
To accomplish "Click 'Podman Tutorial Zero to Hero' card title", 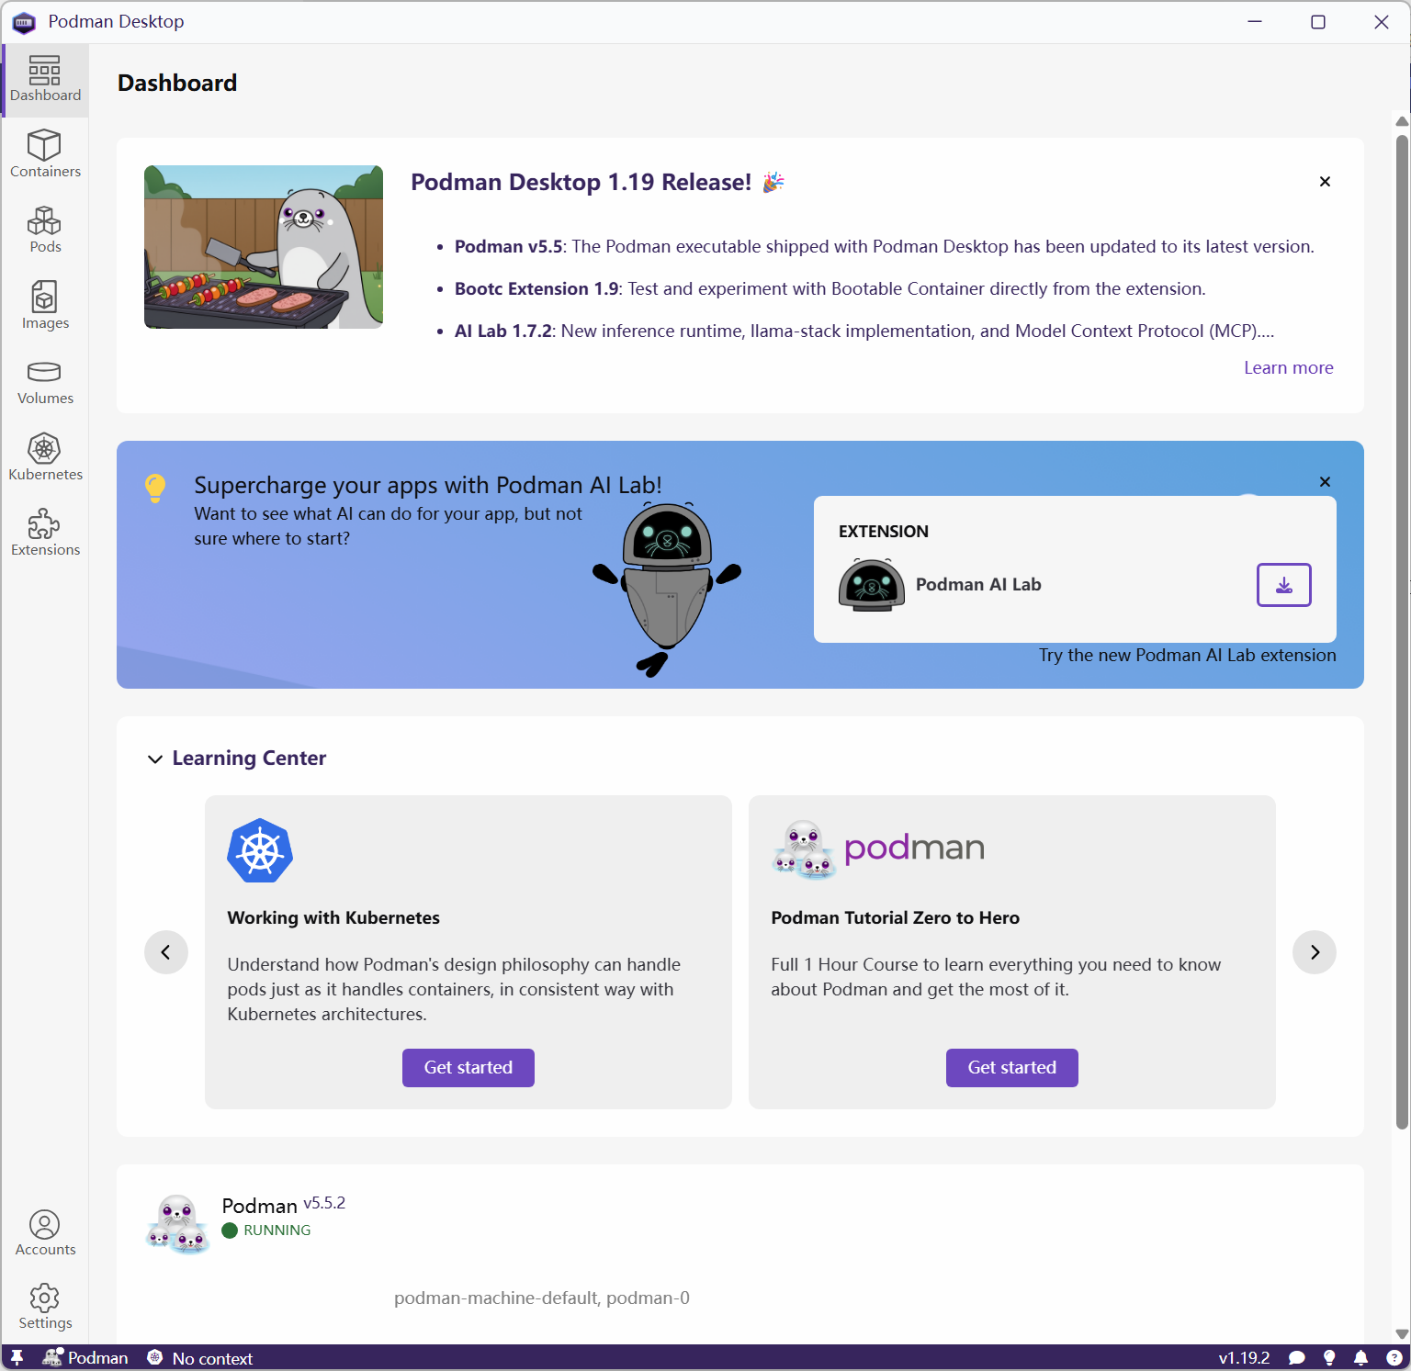I will (896, 918).
